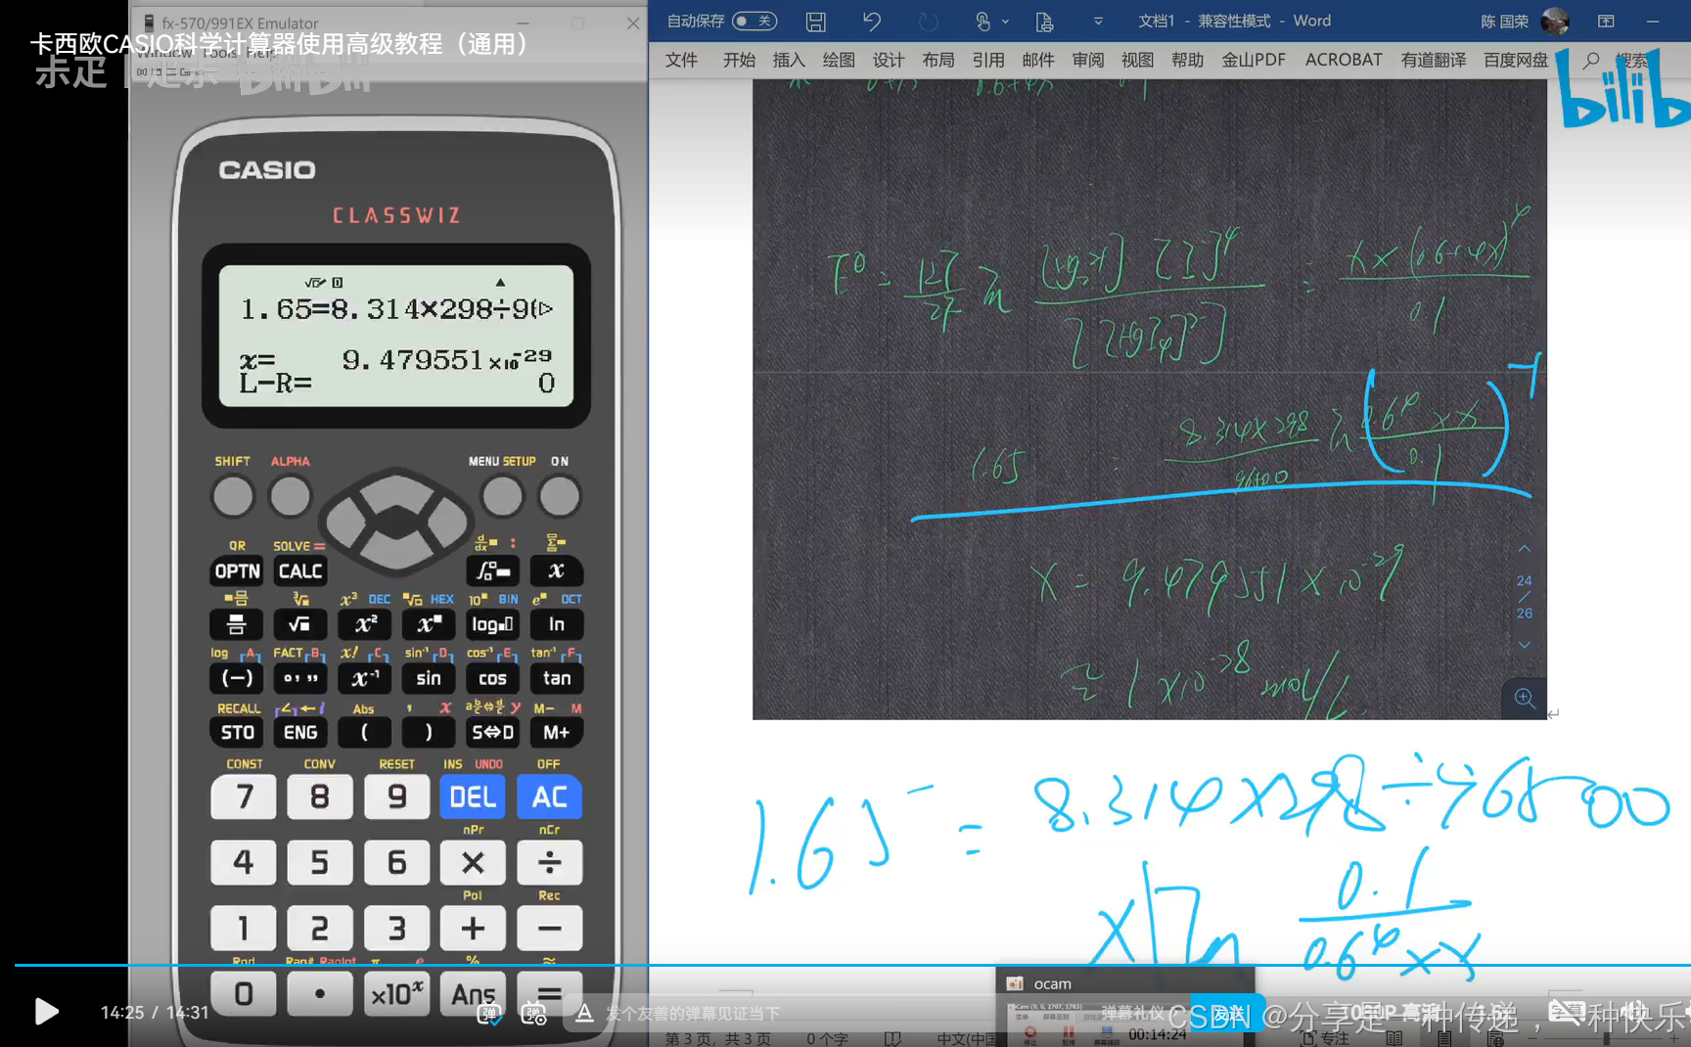Click the video play button

[46, 1012]
